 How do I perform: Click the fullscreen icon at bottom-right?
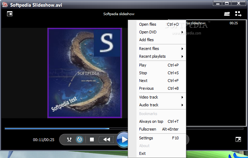[238, 140]
